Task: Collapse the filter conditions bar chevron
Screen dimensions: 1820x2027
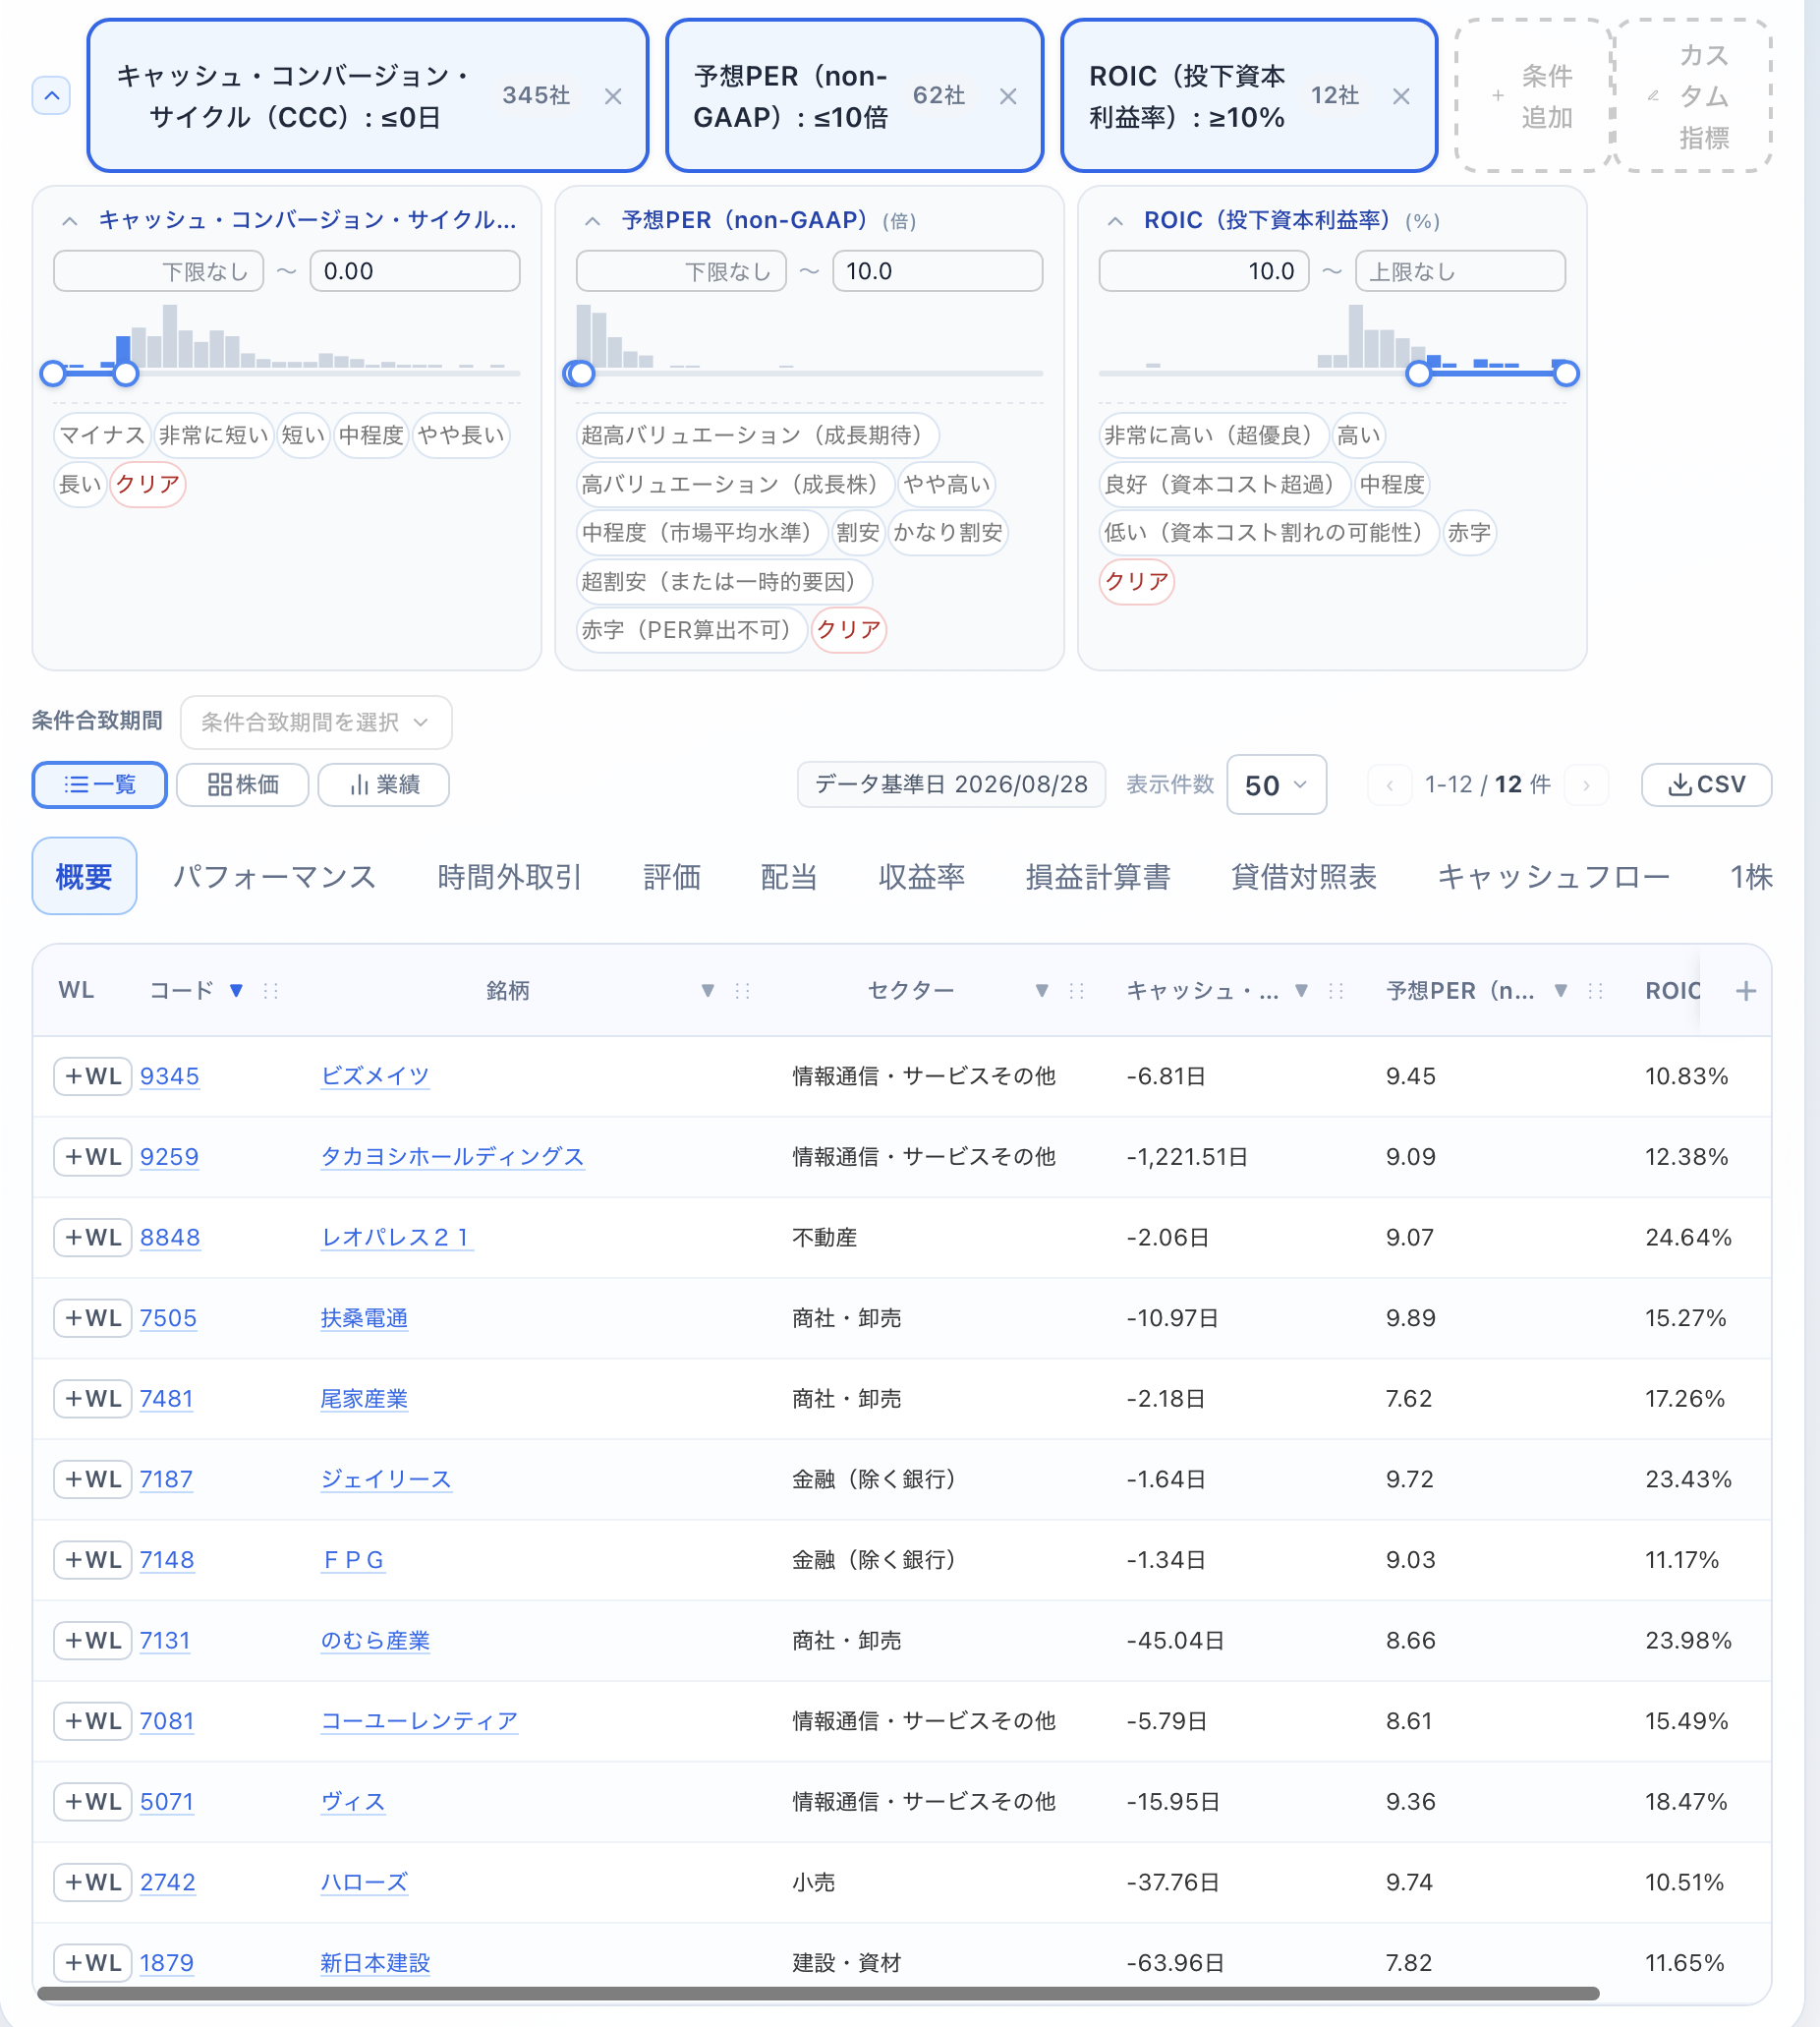Action: 52,96
